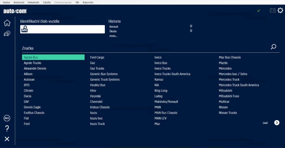The width and height of the screenshot is (285, 148).
Task: Choose King Long brand
Action: click(161, 91)
